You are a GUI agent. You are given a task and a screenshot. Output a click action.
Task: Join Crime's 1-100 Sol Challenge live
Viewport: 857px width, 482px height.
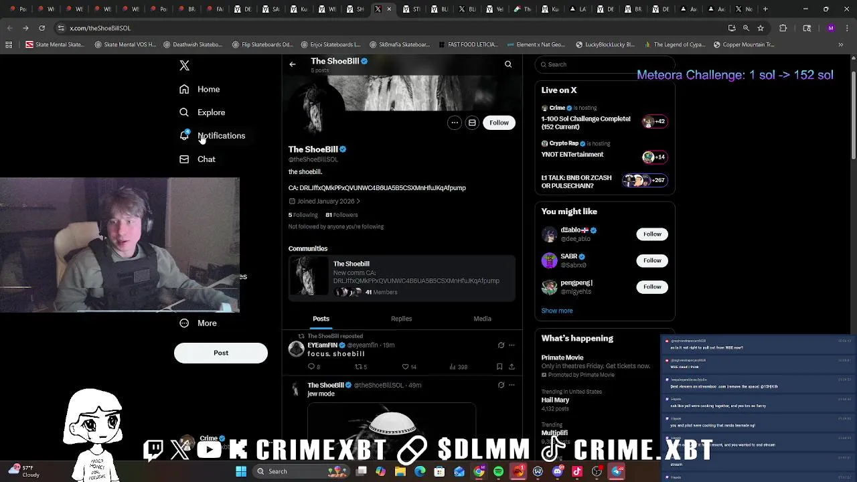pyautogui.click(x=605, y=118)
